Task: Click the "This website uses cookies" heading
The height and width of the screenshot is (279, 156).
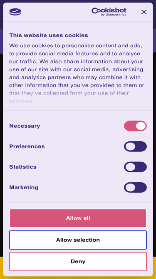Action: point(49,35)
